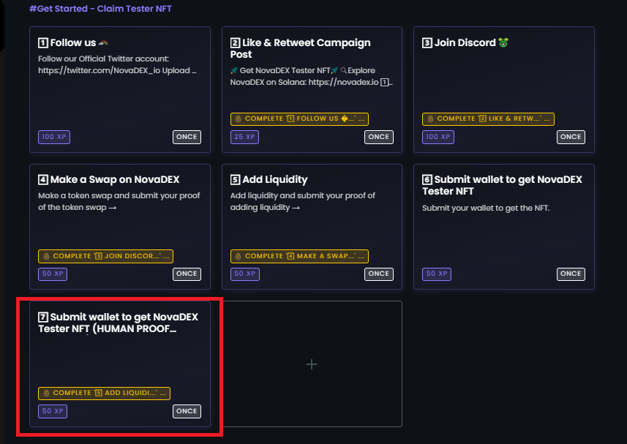Click the ONCE badge on Follow us card
Image resolution: width=627 pixels, height=444 pixels.
[187, 137]
